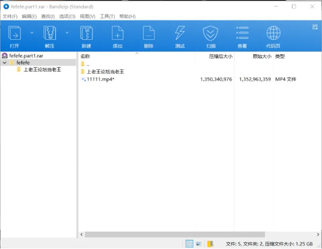Click the Delete (删除) toolbar icon
This screenshot has height=249, width=322.
149,33
